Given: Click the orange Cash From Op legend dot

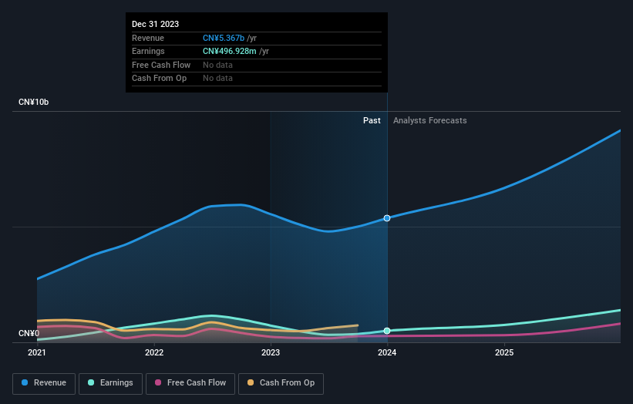Looking at the screenshot, I should click(251, 382).
